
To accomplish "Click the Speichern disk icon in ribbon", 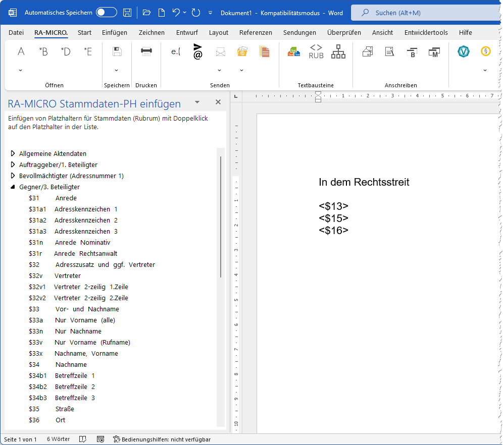I will pyautogui.click(x=117, y=51).
